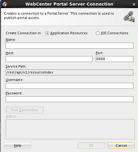Click the 'Service Path:' label
138x152 pixels.
pyautogui.click(x=16, y=66)
